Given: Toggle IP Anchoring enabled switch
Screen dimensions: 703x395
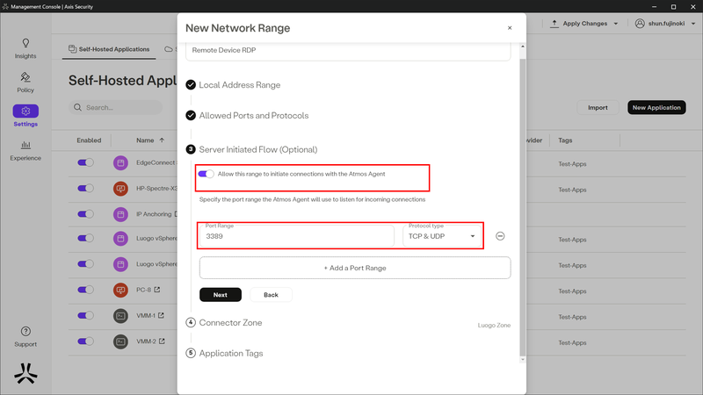Looking at the screenshot, I should (x=85, y=214).
